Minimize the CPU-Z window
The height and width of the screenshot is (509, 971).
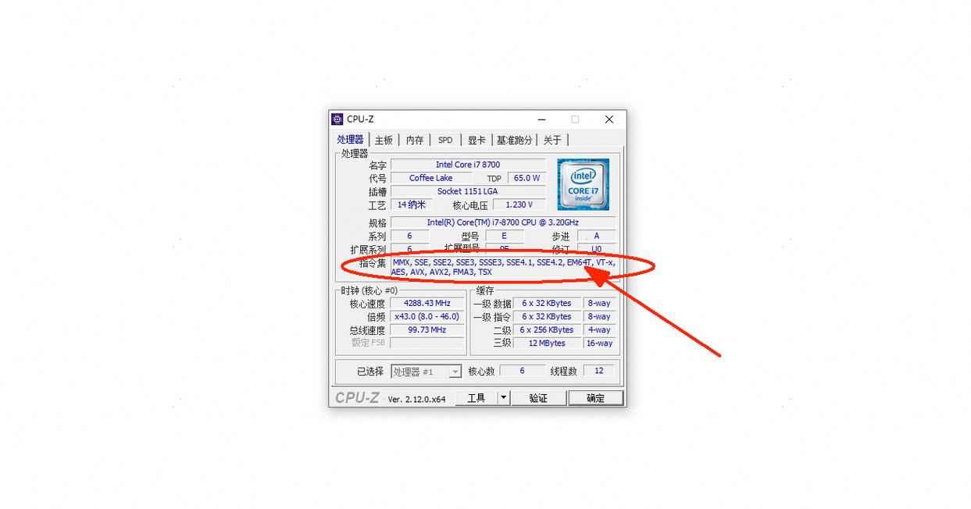coord(541,119)
